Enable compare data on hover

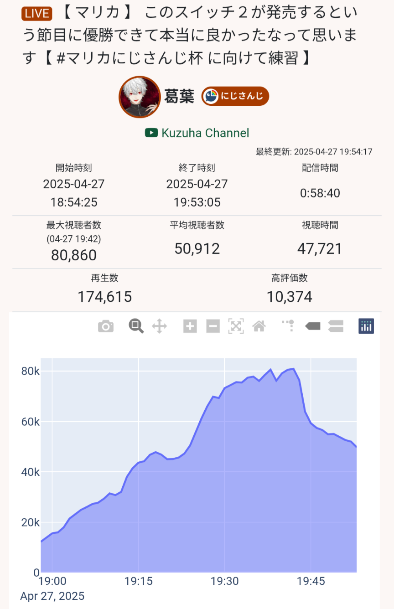pos(336,326)
